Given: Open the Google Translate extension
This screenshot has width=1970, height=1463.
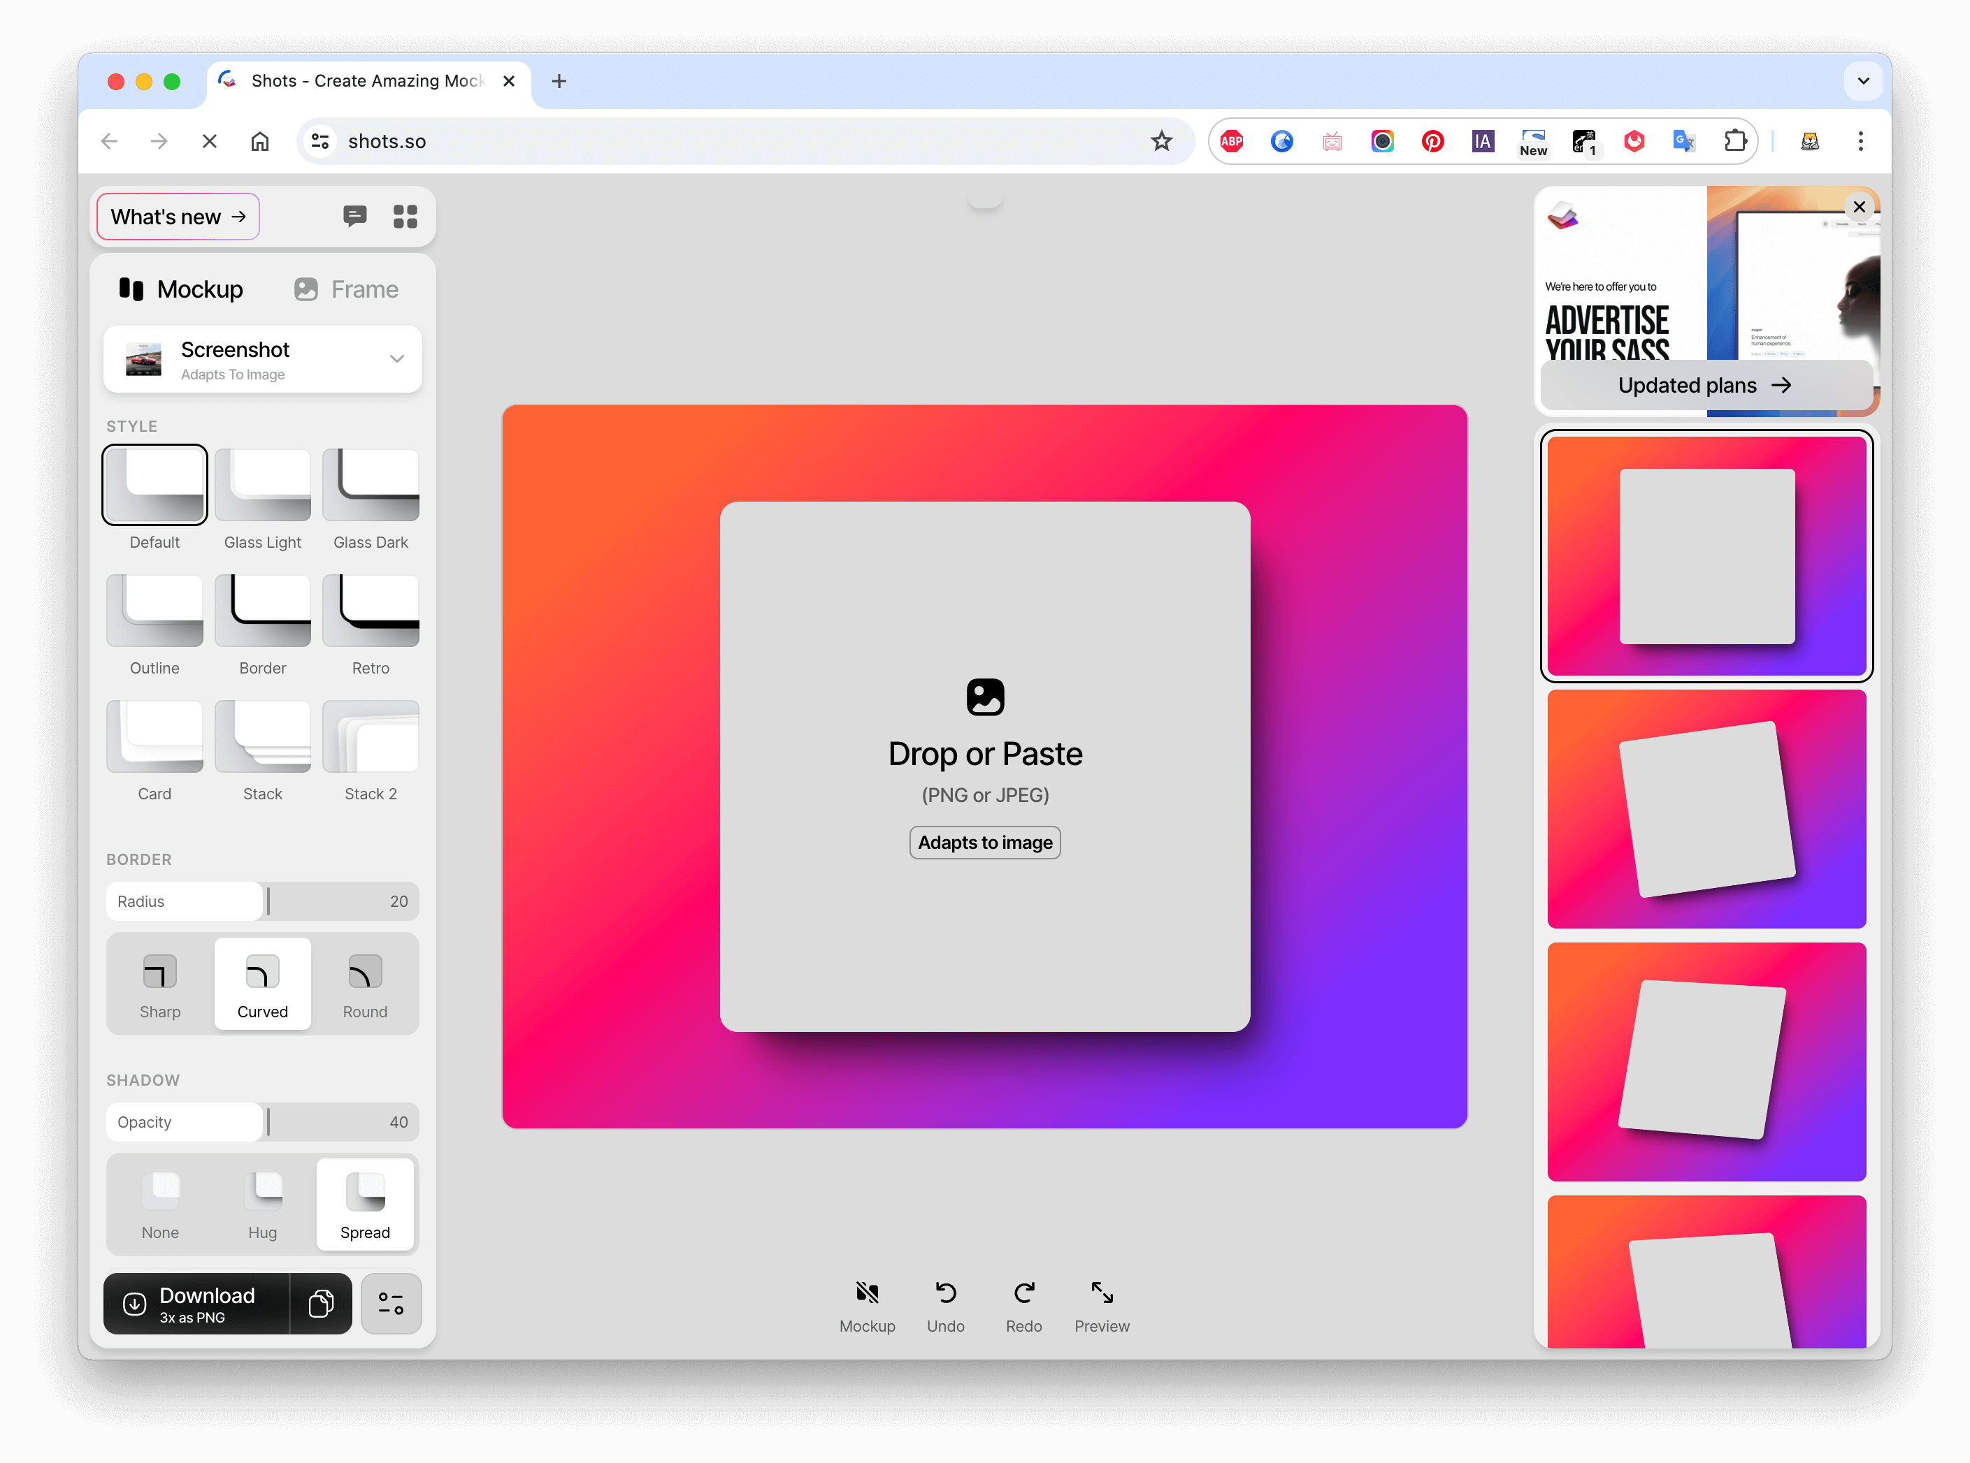Looking at the screenshot, I should point(1684,141).
